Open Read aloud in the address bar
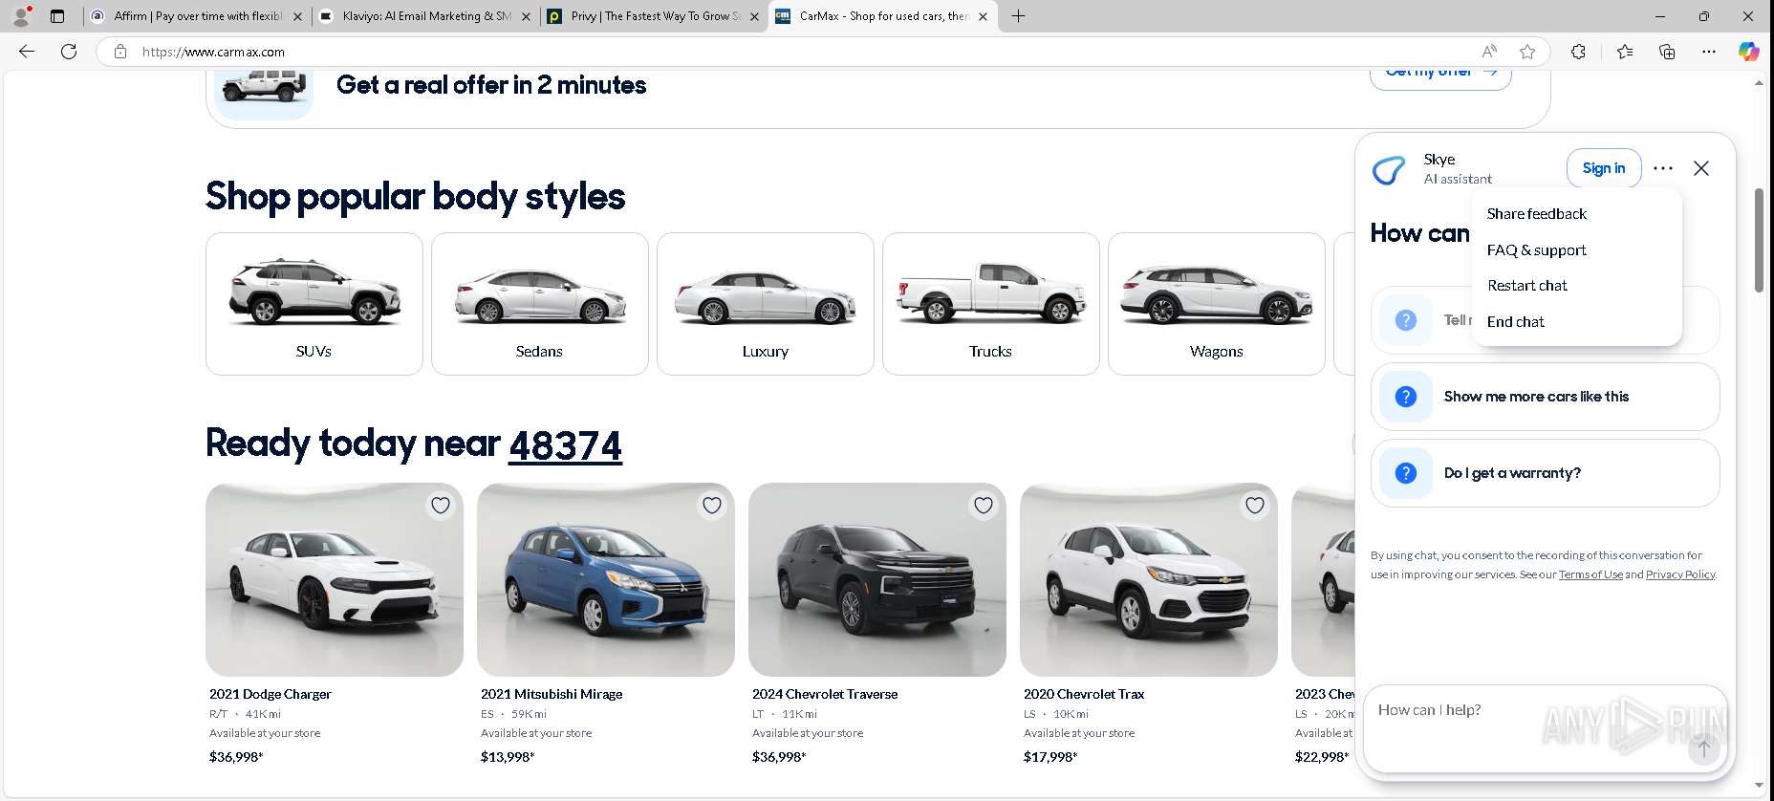1774x801 pixels. [x=1489, y=52]
